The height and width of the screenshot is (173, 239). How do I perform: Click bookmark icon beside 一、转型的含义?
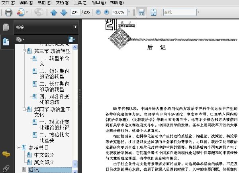pyautogui.click(x=35, y=59)
